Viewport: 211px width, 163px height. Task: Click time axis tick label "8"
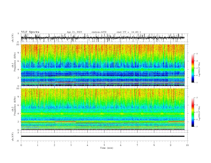154,145
